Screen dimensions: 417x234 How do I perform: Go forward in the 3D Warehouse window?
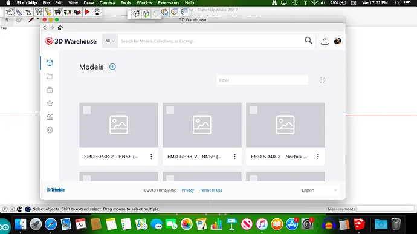pos(53,28)
